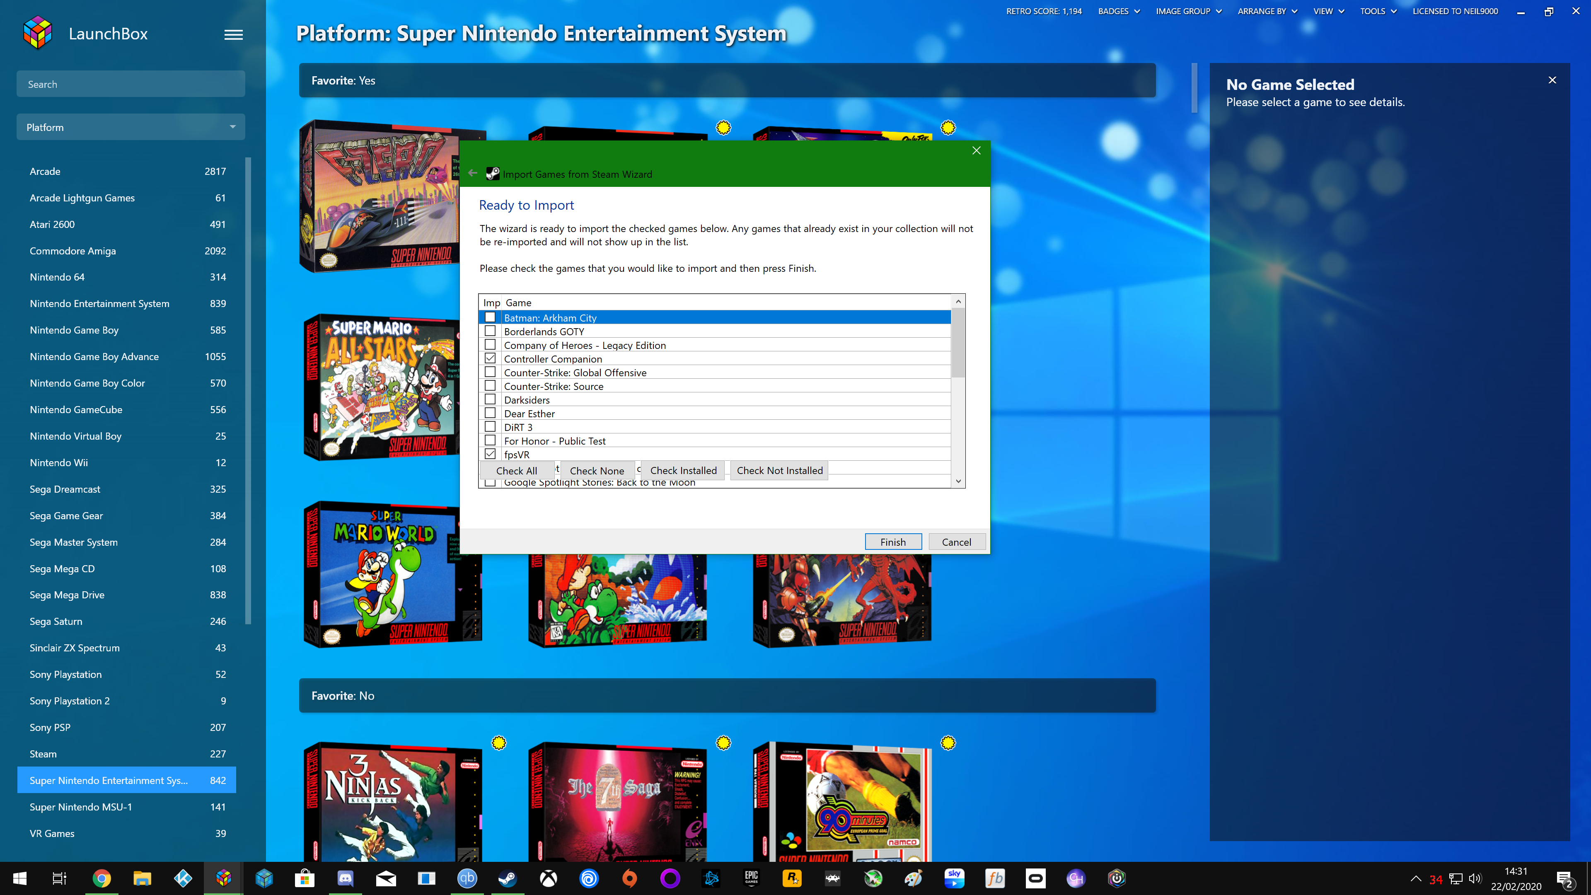Open Steam from the taskbar
The width and height of the screenshot is (1591, 895).
pos(508,878)
